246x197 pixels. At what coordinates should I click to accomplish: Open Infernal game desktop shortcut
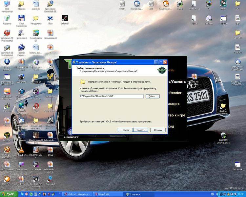coord(65,20)
